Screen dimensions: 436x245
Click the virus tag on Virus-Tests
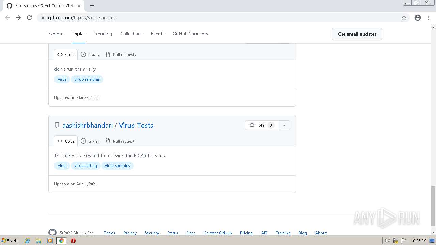coord(62,166)
